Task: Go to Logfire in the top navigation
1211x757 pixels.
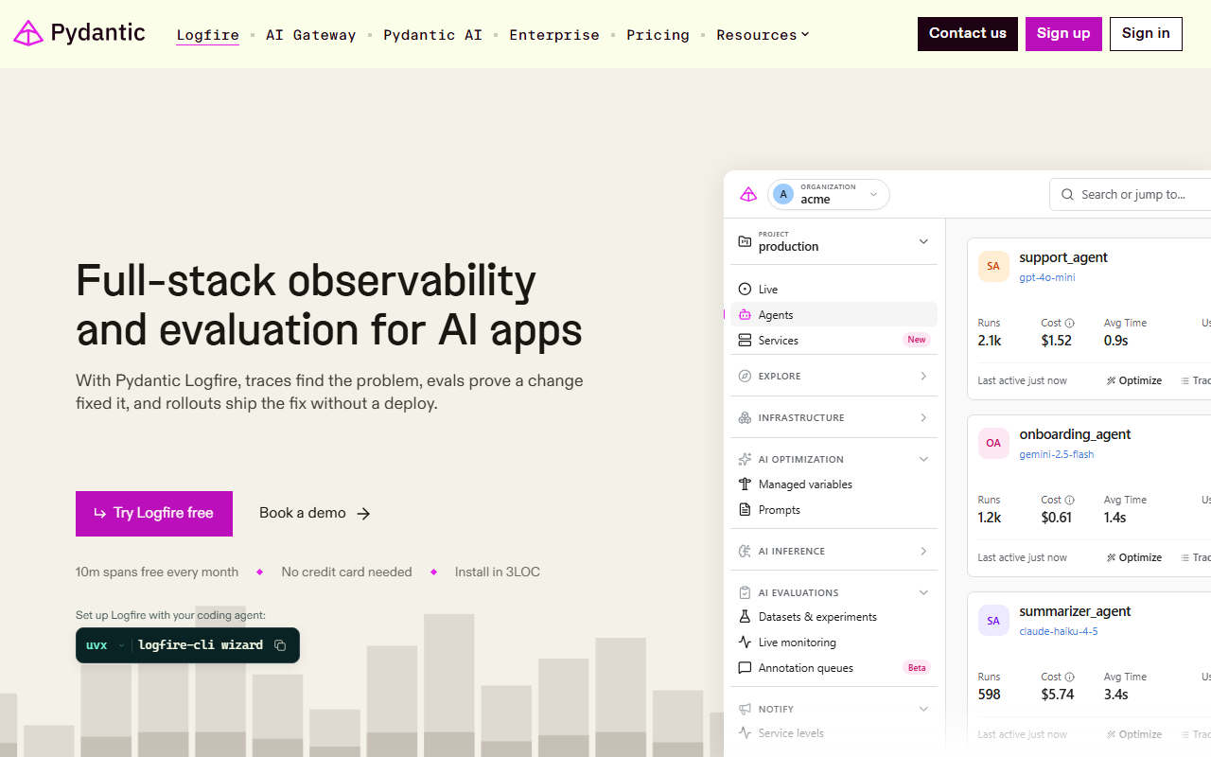Action: pos(207,35)
